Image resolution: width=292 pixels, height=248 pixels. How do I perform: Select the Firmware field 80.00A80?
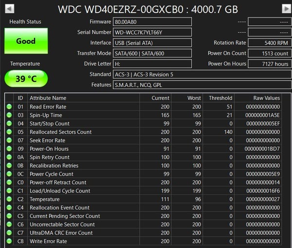click(152, 22)
